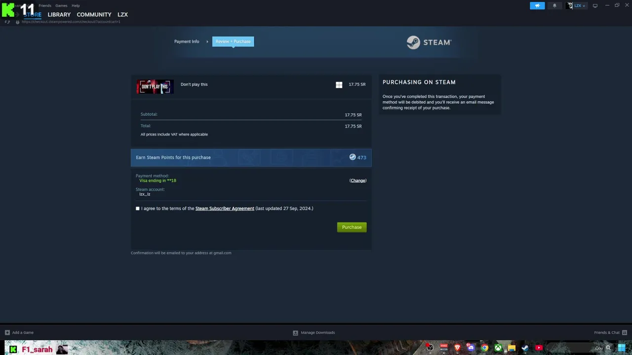Open the Steam Subscriber Agreement link
Viewport: 632px width, 355px height.
225,209
